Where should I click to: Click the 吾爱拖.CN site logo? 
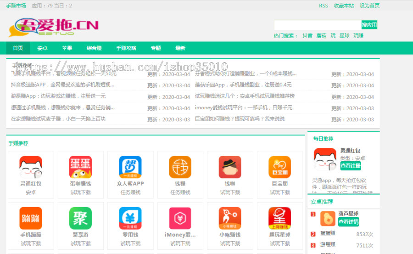point(54,27)
